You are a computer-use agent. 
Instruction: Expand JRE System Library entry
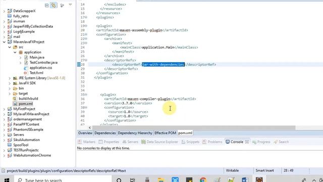(x=10, y=78)
